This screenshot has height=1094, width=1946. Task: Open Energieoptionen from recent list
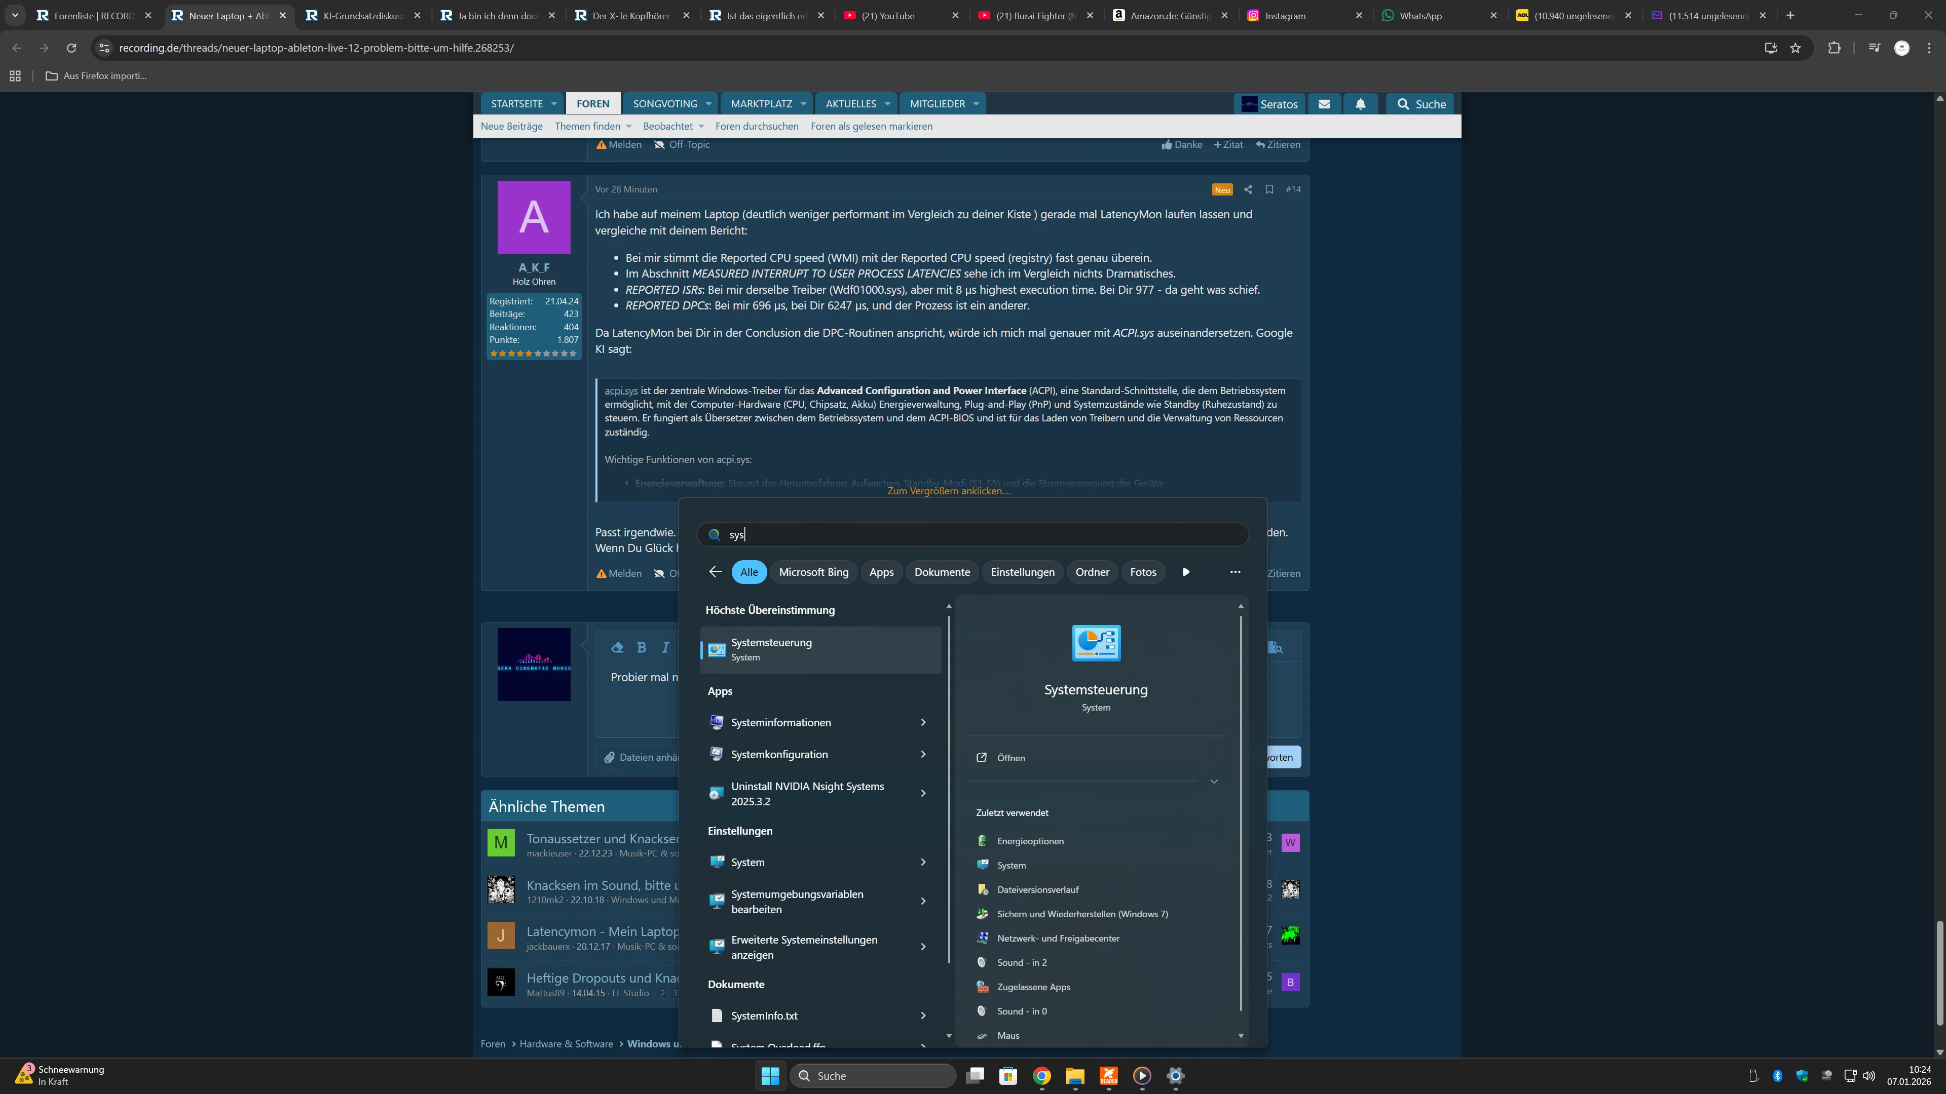tap(1030, 841)
